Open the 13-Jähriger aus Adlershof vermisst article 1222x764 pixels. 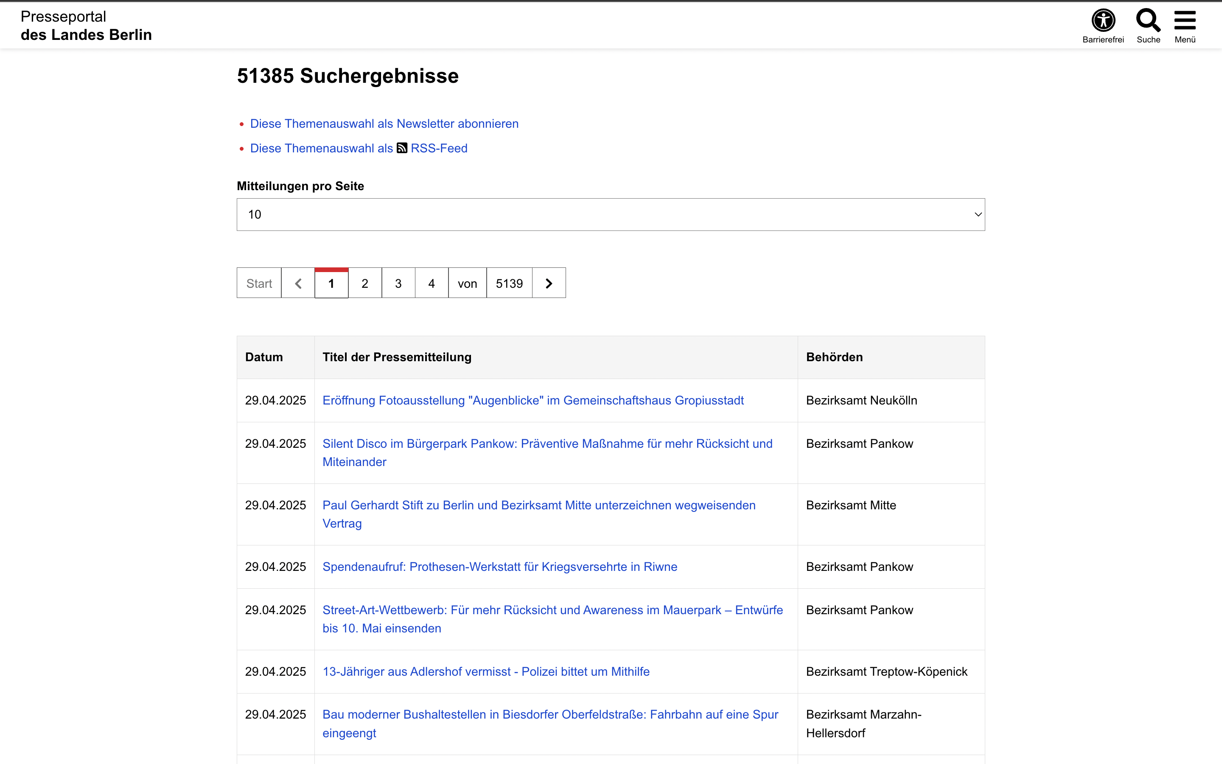point(486,671)
